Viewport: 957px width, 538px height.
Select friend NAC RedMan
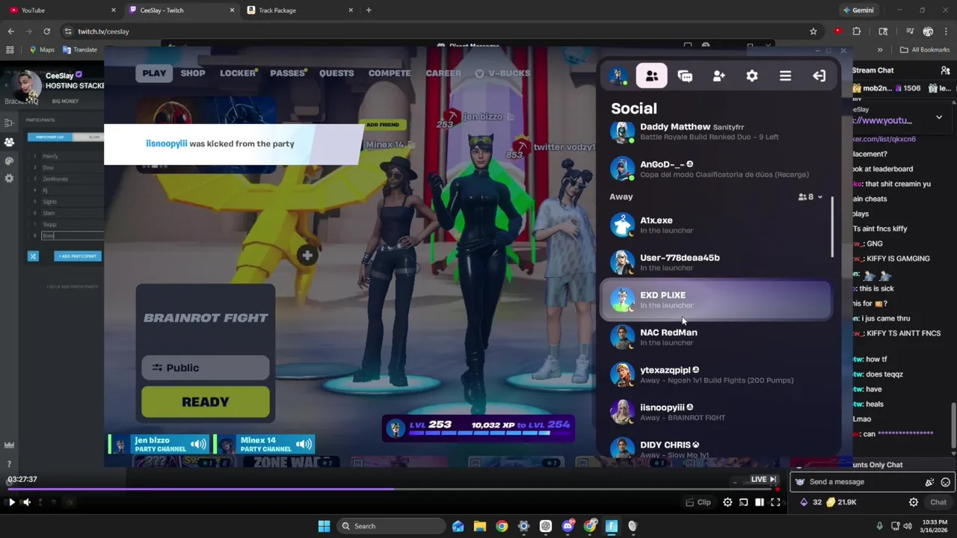[716, 337]
